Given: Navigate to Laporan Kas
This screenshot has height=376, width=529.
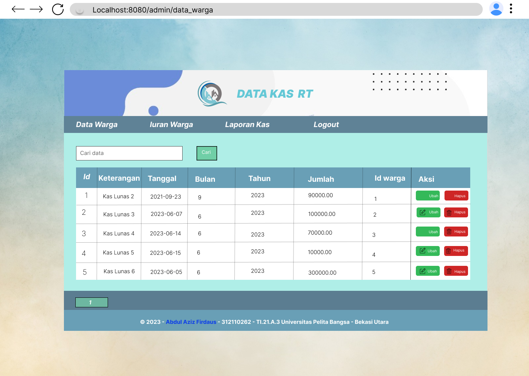Looking at the screenshot, I should tap(247, 124).
